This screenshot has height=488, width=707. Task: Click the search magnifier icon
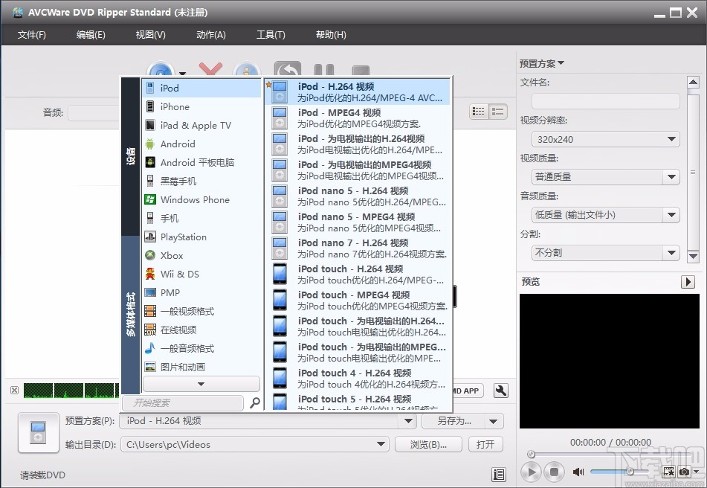(x=254, y=402)
